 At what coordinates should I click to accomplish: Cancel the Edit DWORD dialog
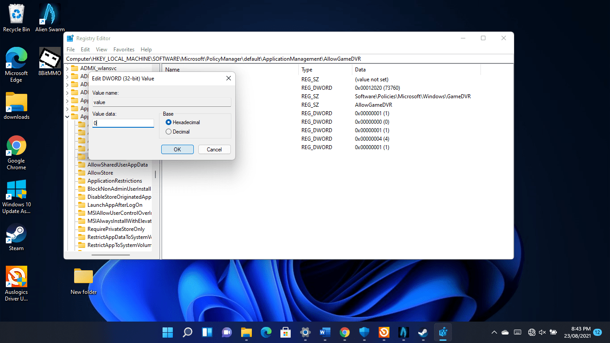click(214, 150)
